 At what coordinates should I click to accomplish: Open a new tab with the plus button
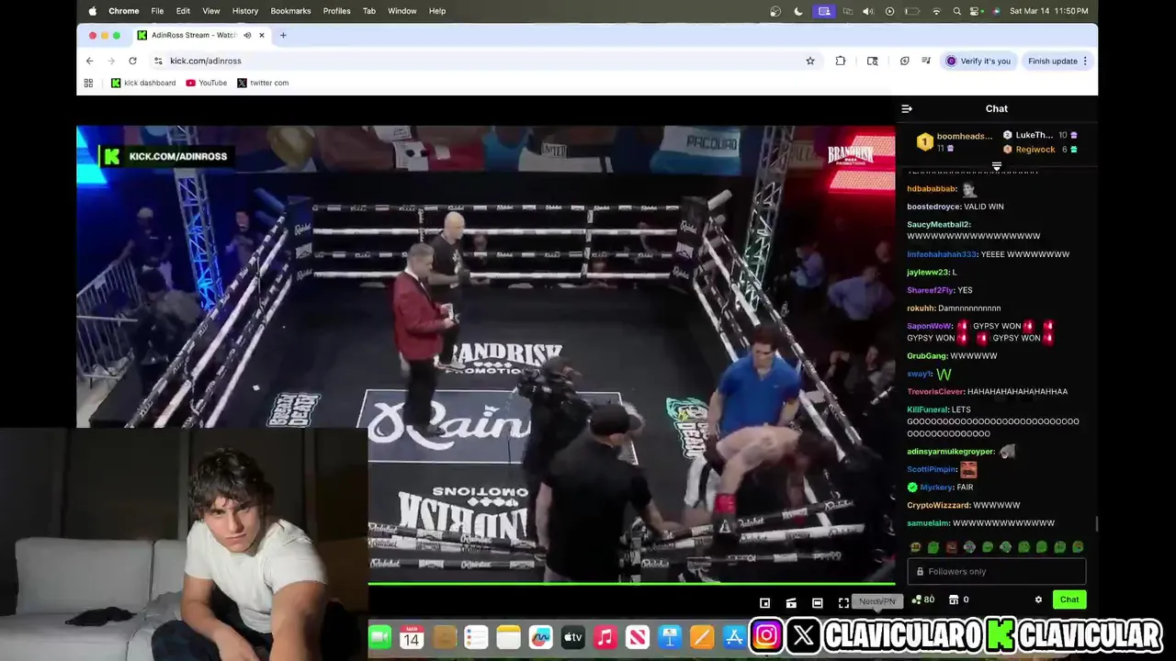[x=283, y=35]
